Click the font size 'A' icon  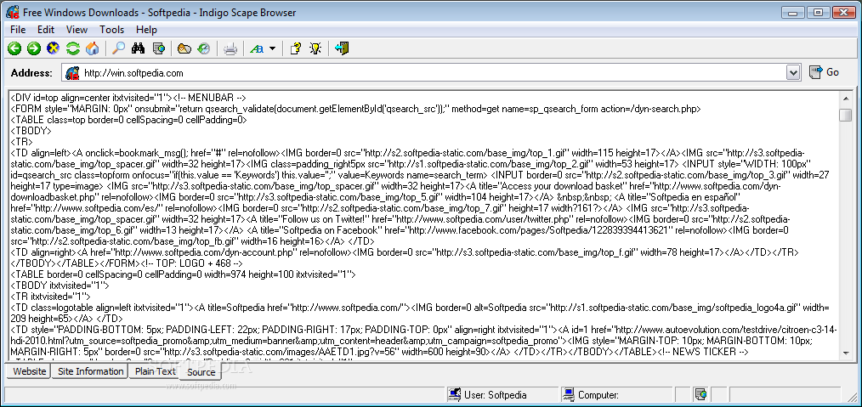(257, 49)
